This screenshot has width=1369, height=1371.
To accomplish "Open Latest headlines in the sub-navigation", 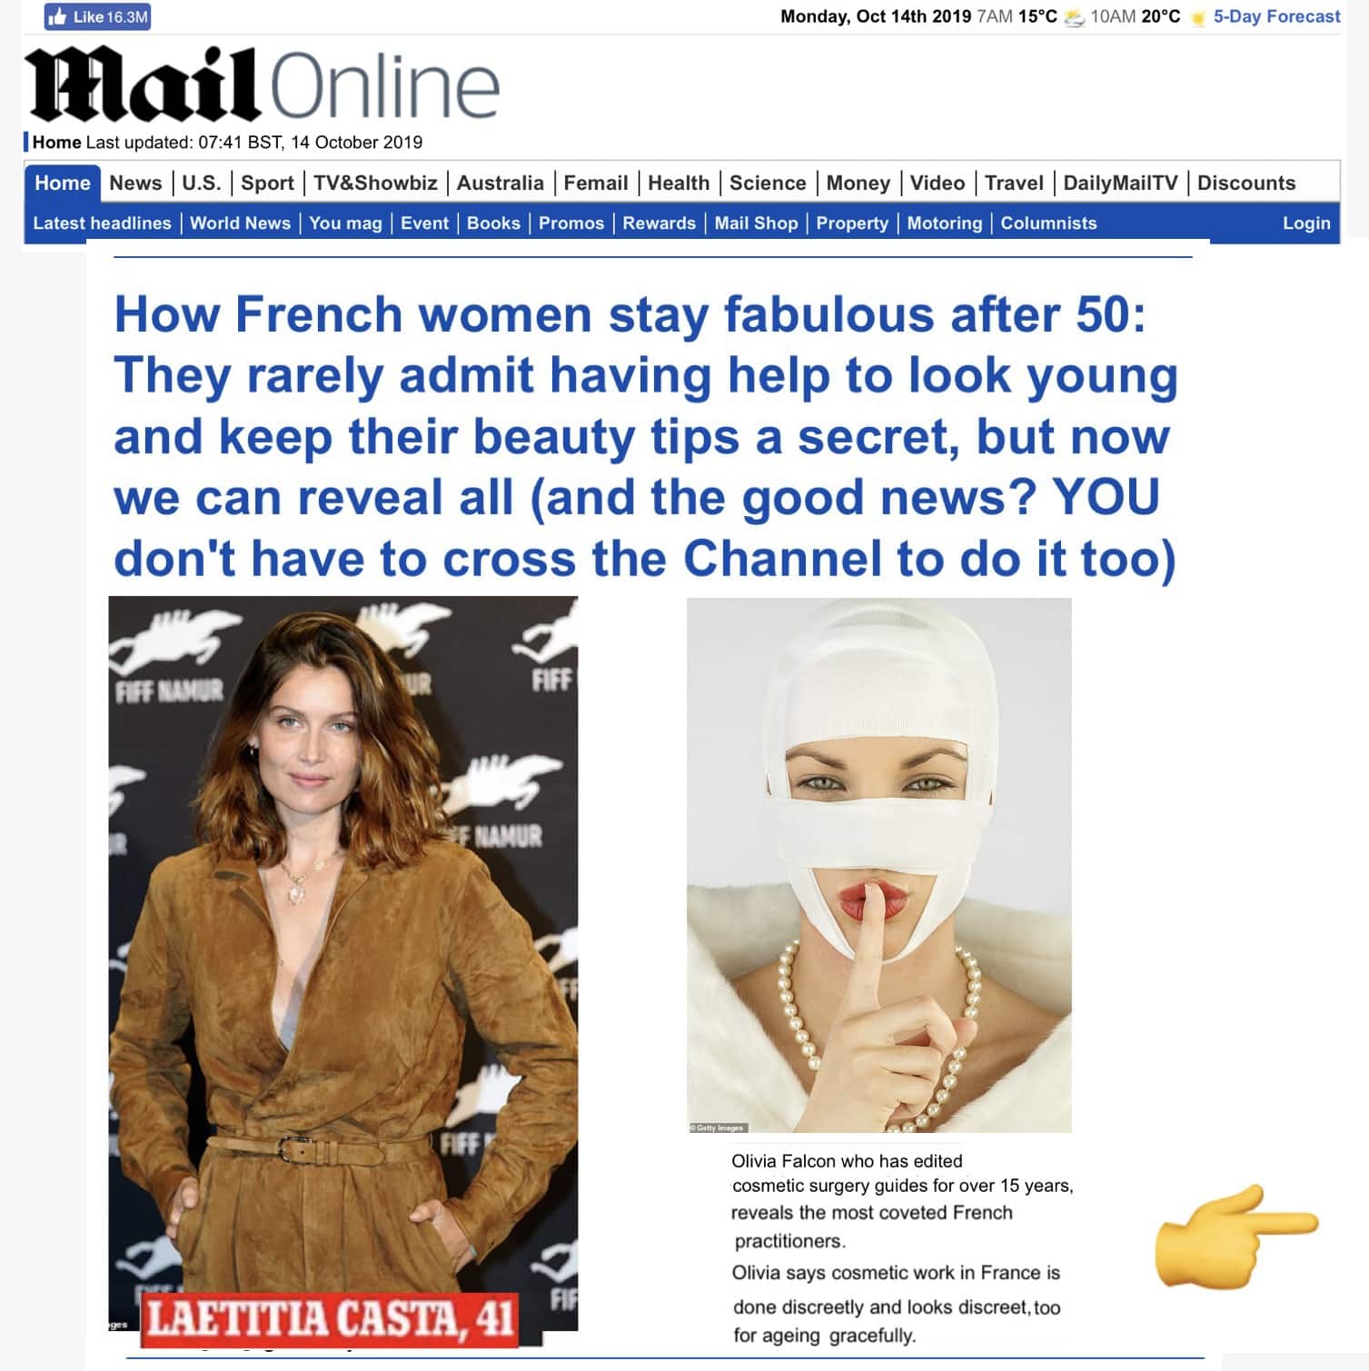I will [x=102, y=223].
